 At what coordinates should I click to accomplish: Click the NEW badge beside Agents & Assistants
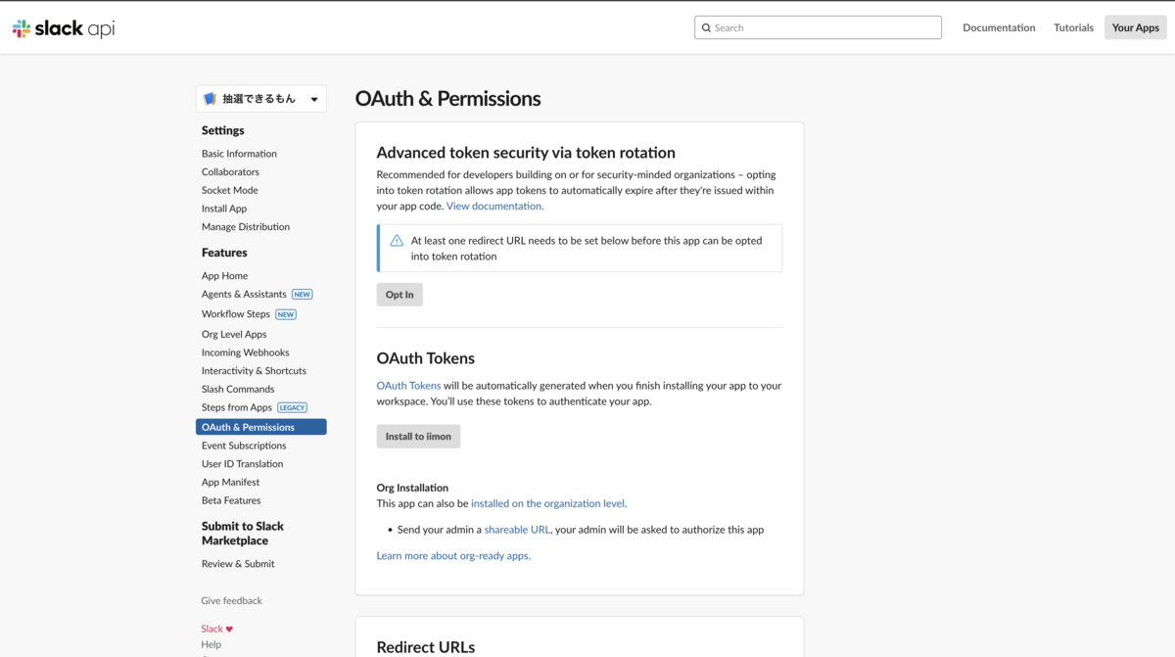303,295
